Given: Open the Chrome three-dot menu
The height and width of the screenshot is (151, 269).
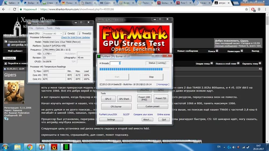Looking at the screenshot, I should (266, 9).
